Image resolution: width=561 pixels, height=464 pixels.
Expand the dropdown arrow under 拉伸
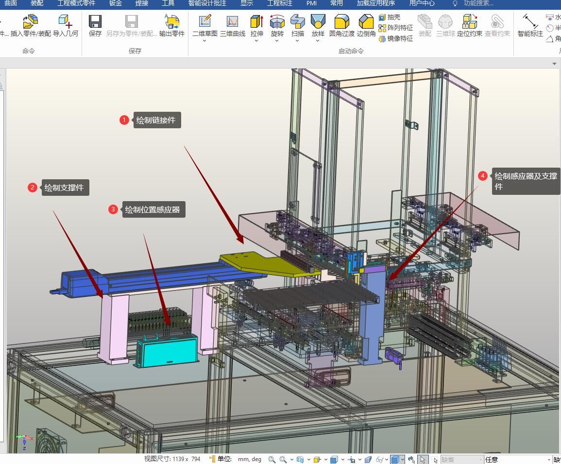(256, 41)
